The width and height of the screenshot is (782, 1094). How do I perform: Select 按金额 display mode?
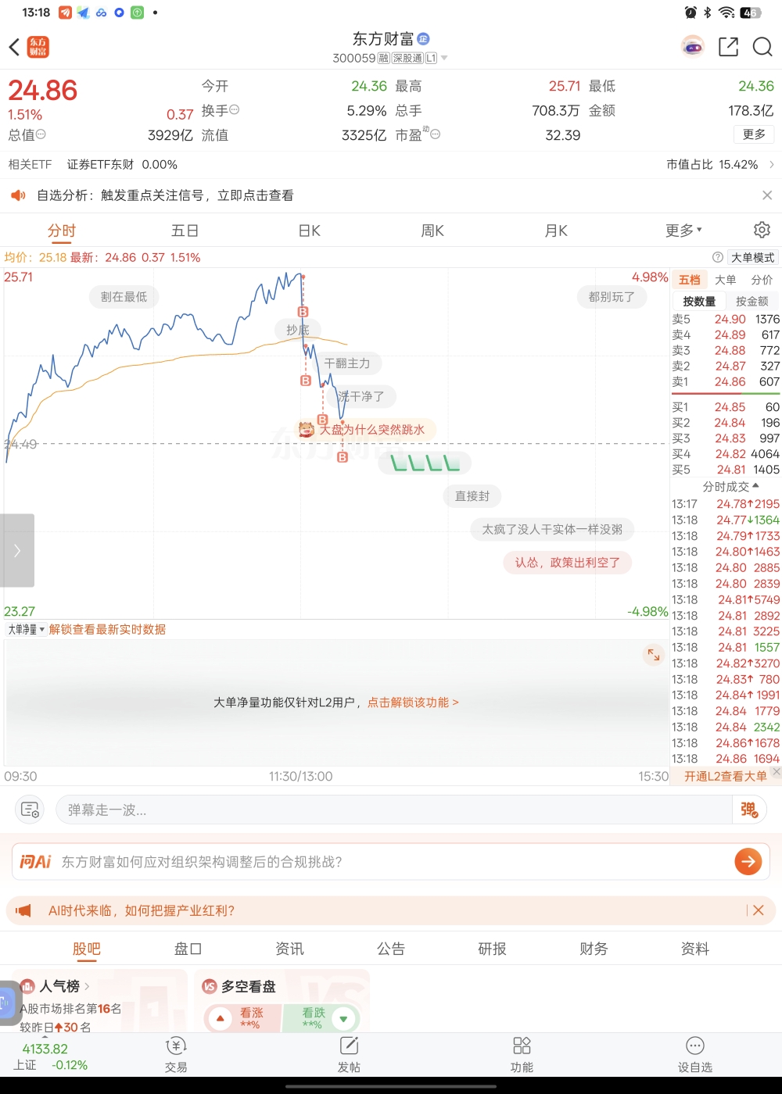(x=752, y=301)
